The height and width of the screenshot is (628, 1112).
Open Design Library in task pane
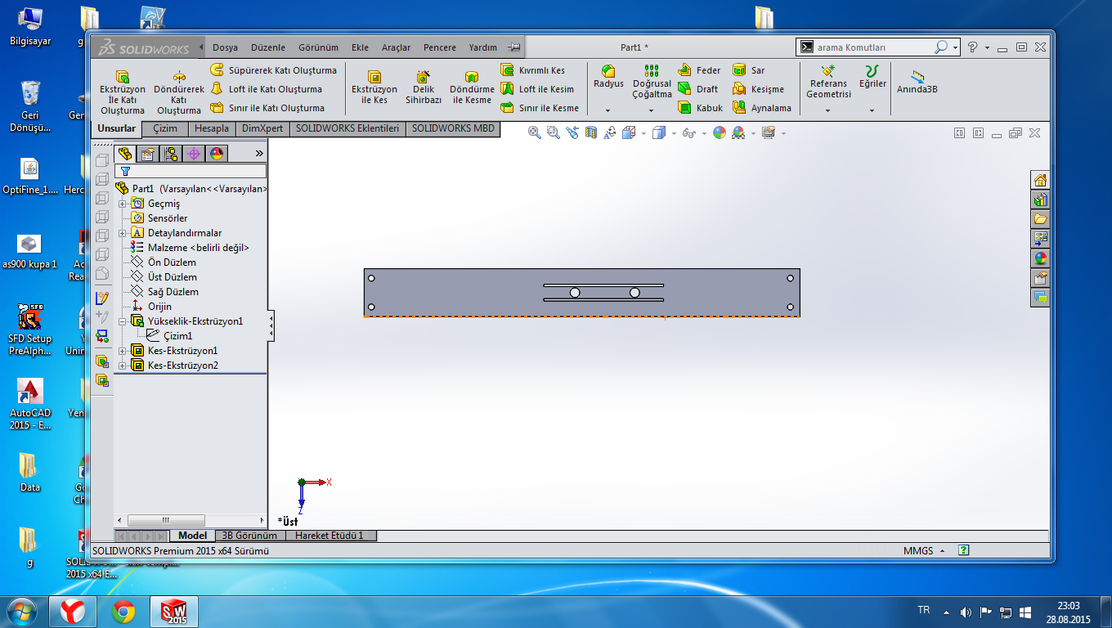pos(1040,200)
